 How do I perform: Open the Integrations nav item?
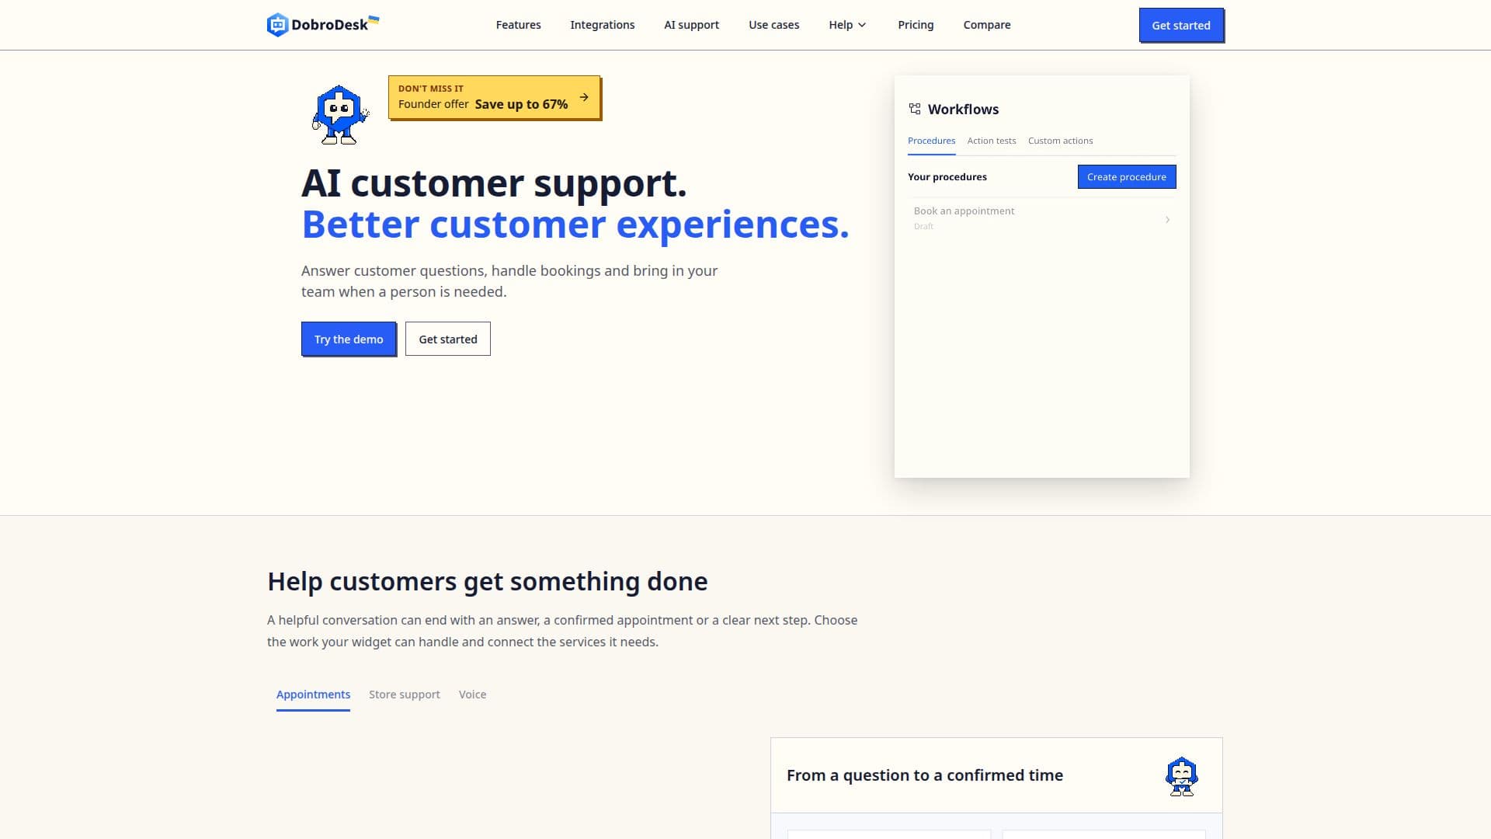point(602,25)
